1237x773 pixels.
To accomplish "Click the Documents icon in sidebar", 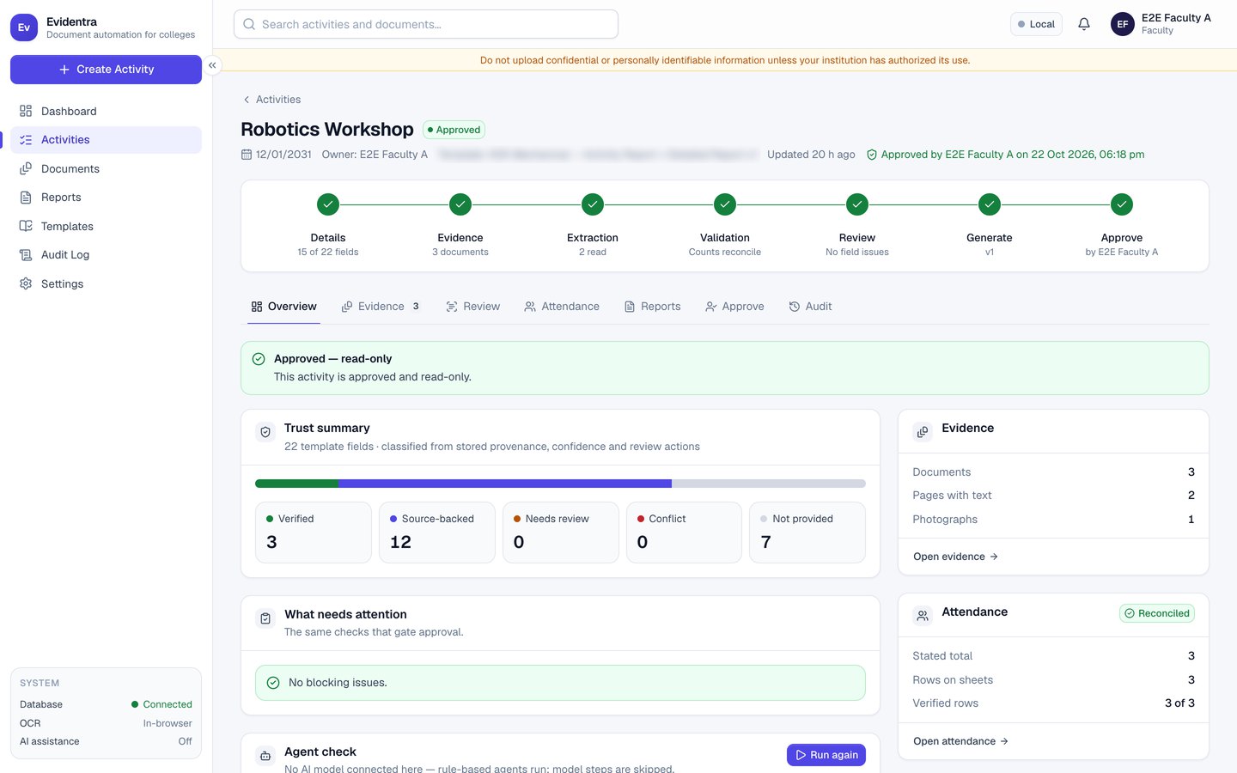I will click(x=26, y=168).
